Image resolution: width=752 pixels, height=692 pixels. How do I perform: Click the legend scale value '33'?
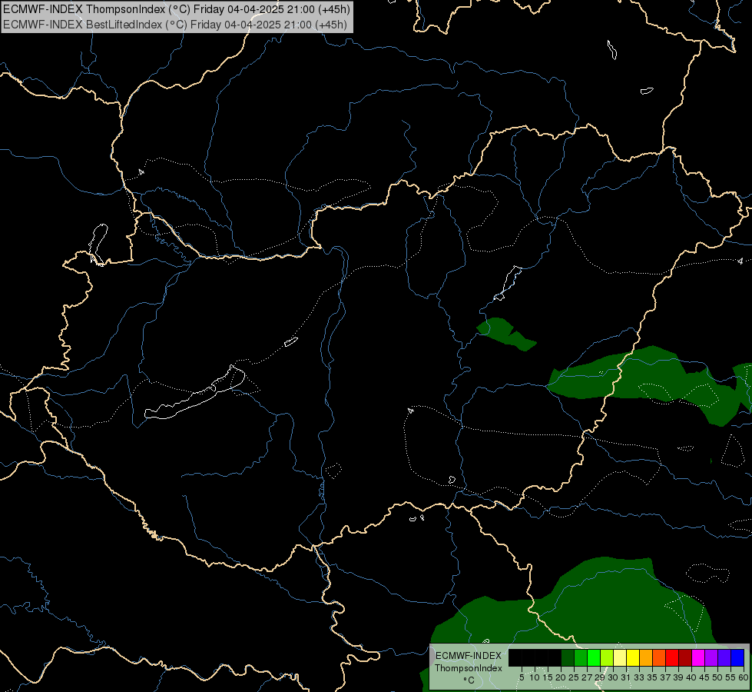pos(639,677)
